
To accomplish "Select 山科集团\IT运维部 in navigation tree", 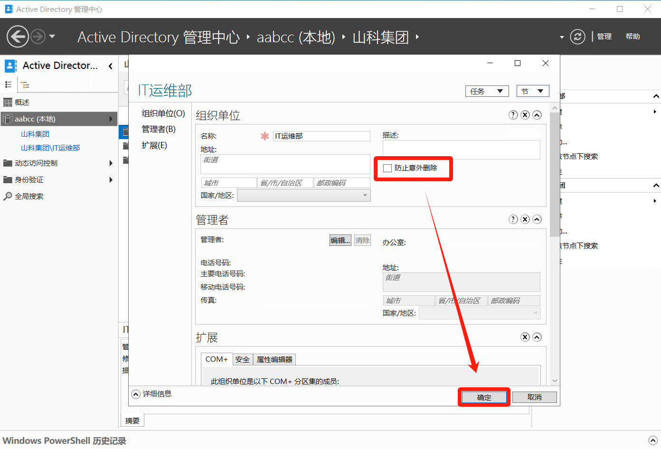I will [x=50, y=148].
